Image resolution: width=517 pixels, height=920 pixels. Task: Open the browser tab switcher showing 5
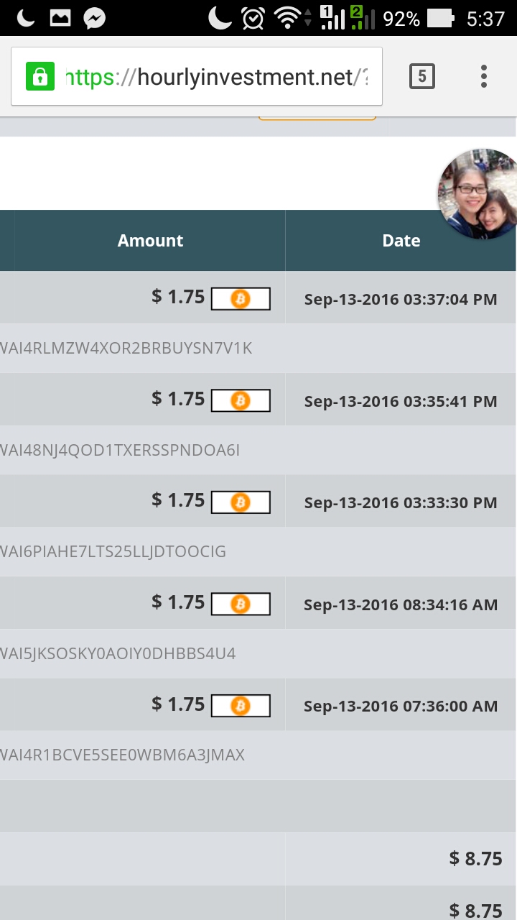click(422, 76)
